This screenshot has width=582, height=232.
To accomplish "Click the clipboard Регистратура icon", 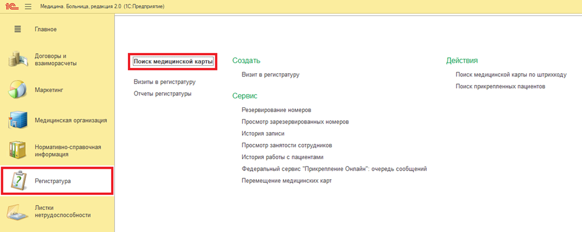I will point(18,181).
